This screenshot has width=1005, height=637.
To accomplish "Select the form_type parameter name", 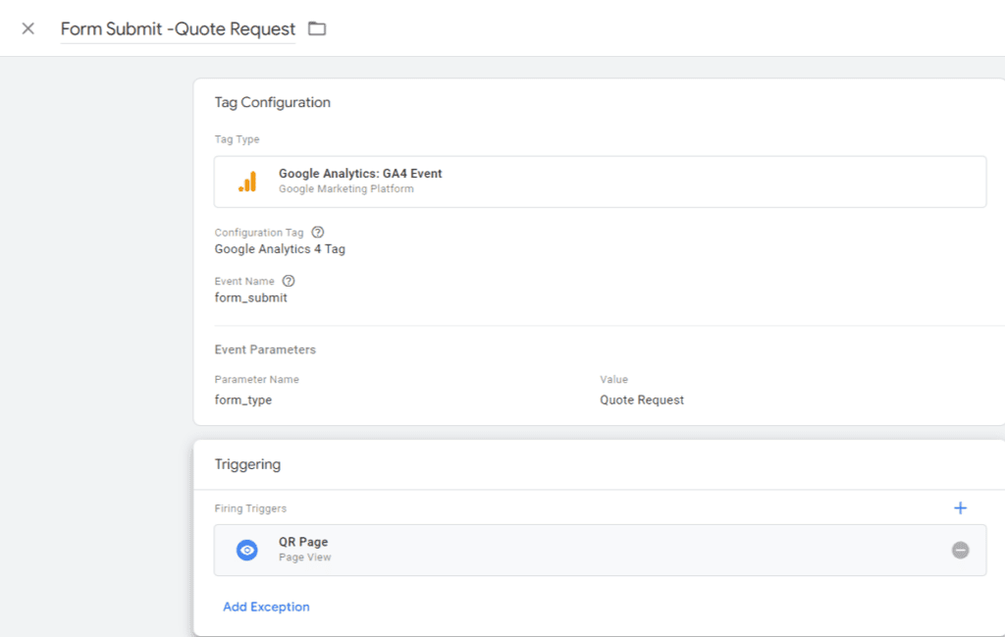I will 243,399.
